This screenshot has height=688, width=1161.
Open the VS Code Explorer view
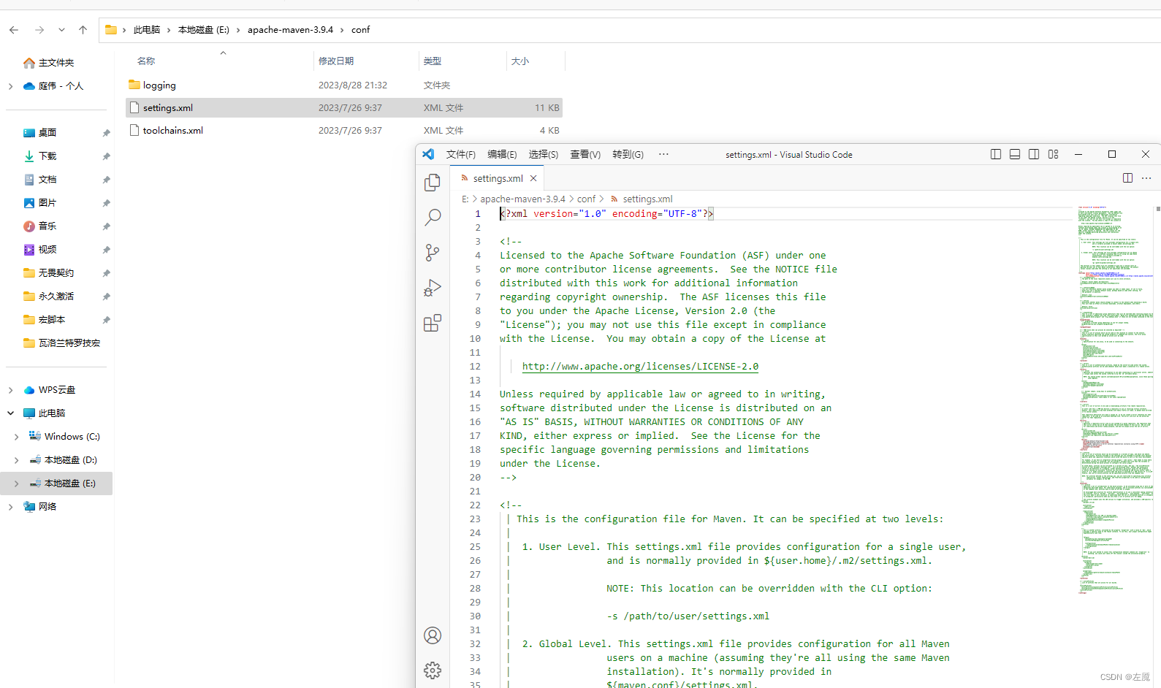click(x=433, y=182)
